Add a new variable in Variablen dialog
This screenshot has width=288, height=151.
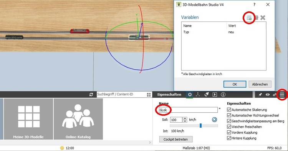pos(249,18)
